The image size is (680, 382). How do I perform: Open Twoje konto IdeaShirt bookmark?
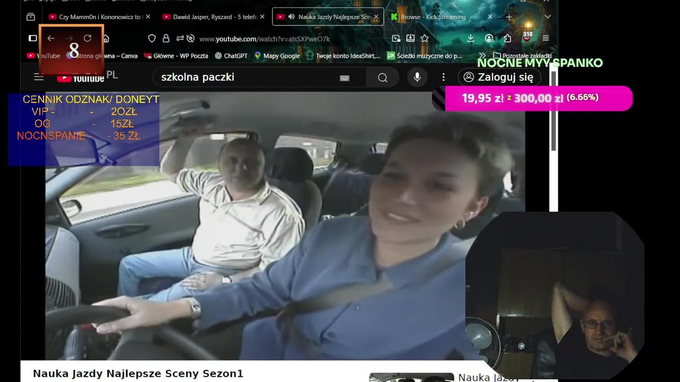point(343,56)
